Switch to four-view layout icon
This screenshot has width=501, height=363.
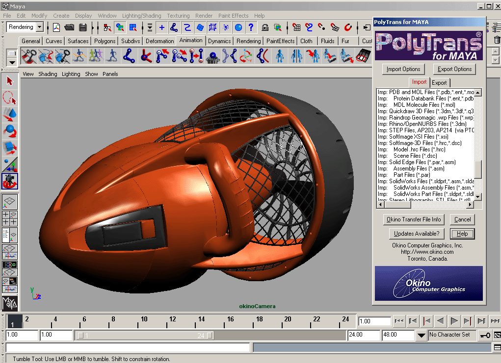(10, 218)
